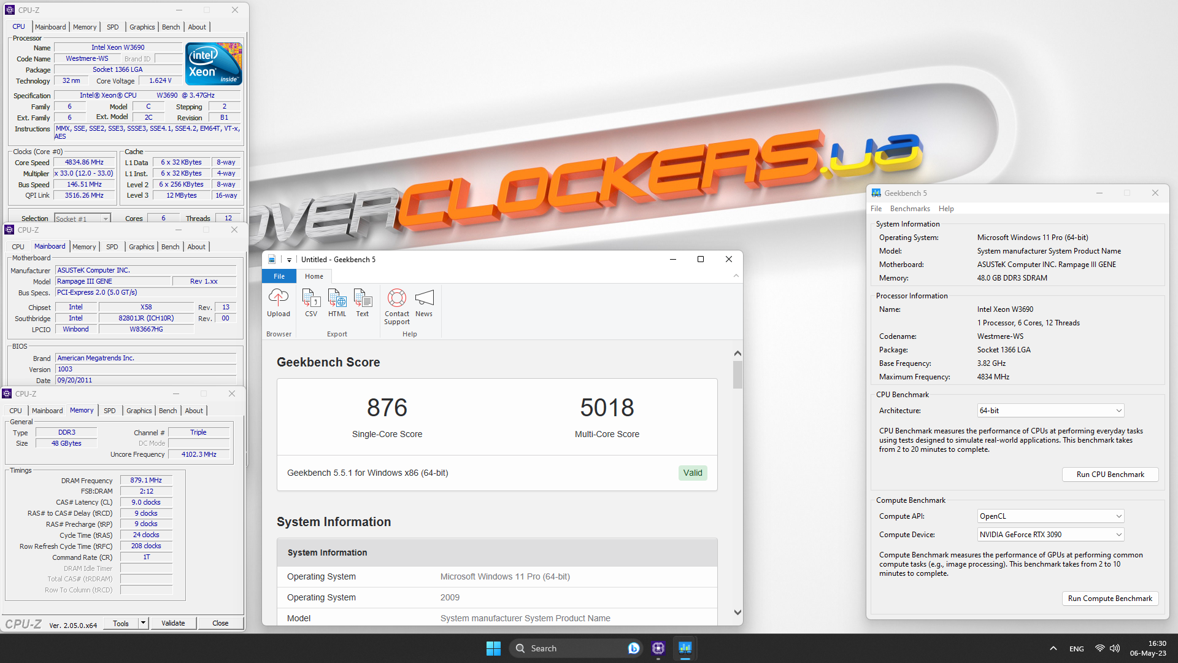1178x663 pixels.
Task: Show hidden system tray icons
Action: tap(1053, 648)
